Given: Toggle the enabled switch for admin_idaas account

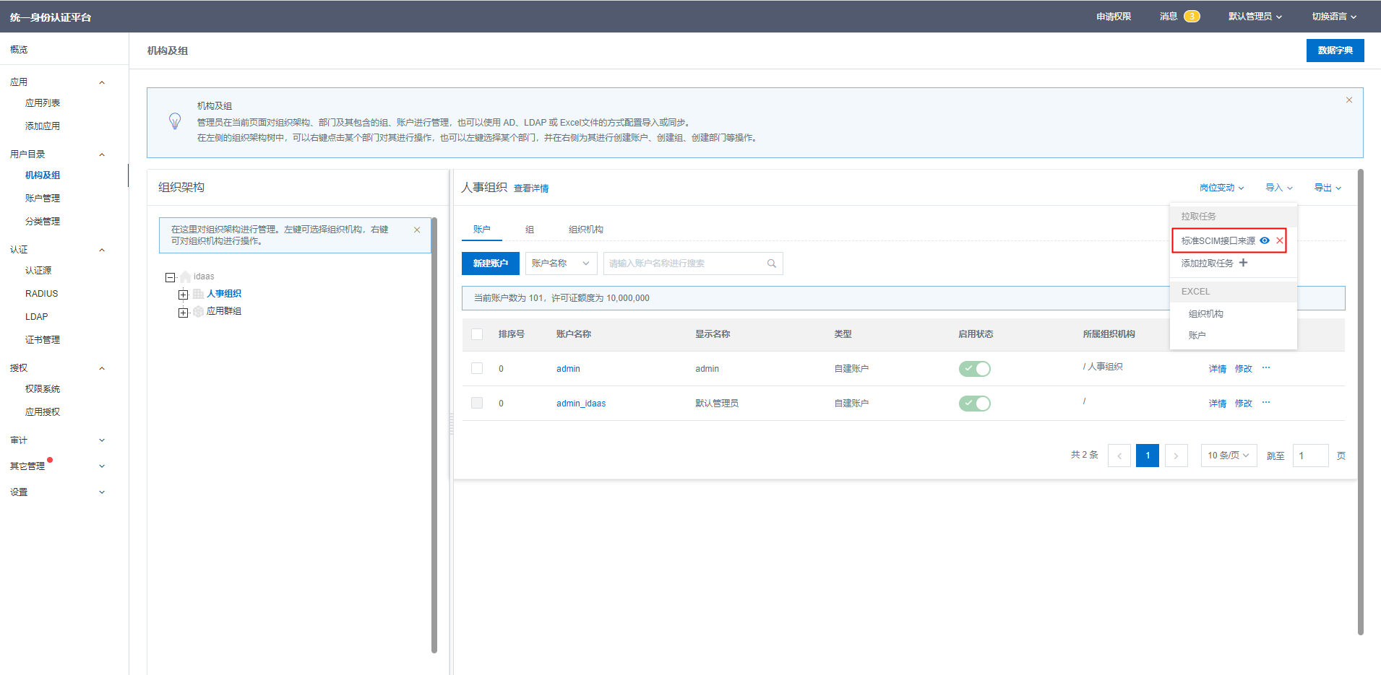Looking at the screenshot, I should [974, 404].
